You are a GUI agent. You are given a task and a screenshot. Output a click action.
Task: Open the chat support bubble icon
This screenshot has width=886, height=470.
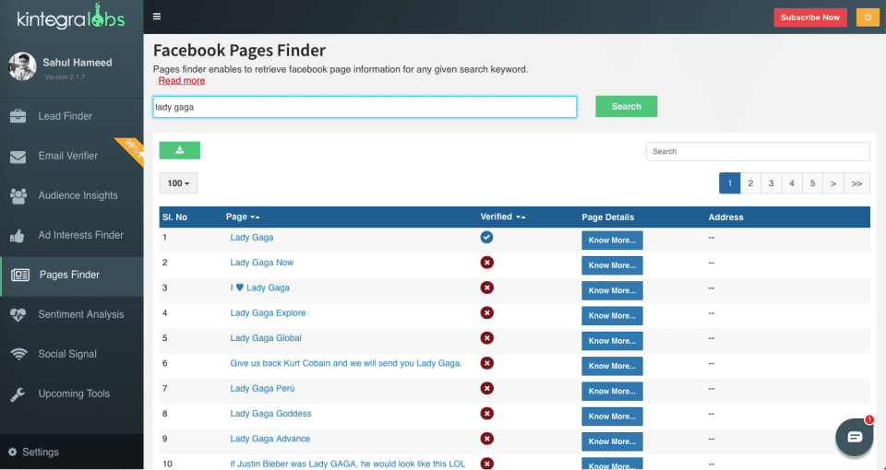tap(855, 437)
